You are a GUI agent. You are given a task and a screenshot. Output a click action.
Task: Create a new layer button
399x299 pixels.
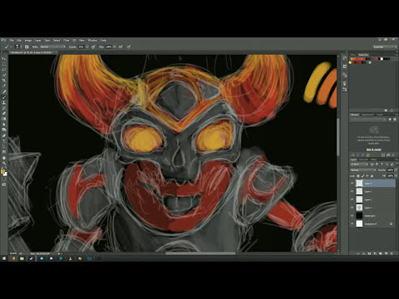386,253
